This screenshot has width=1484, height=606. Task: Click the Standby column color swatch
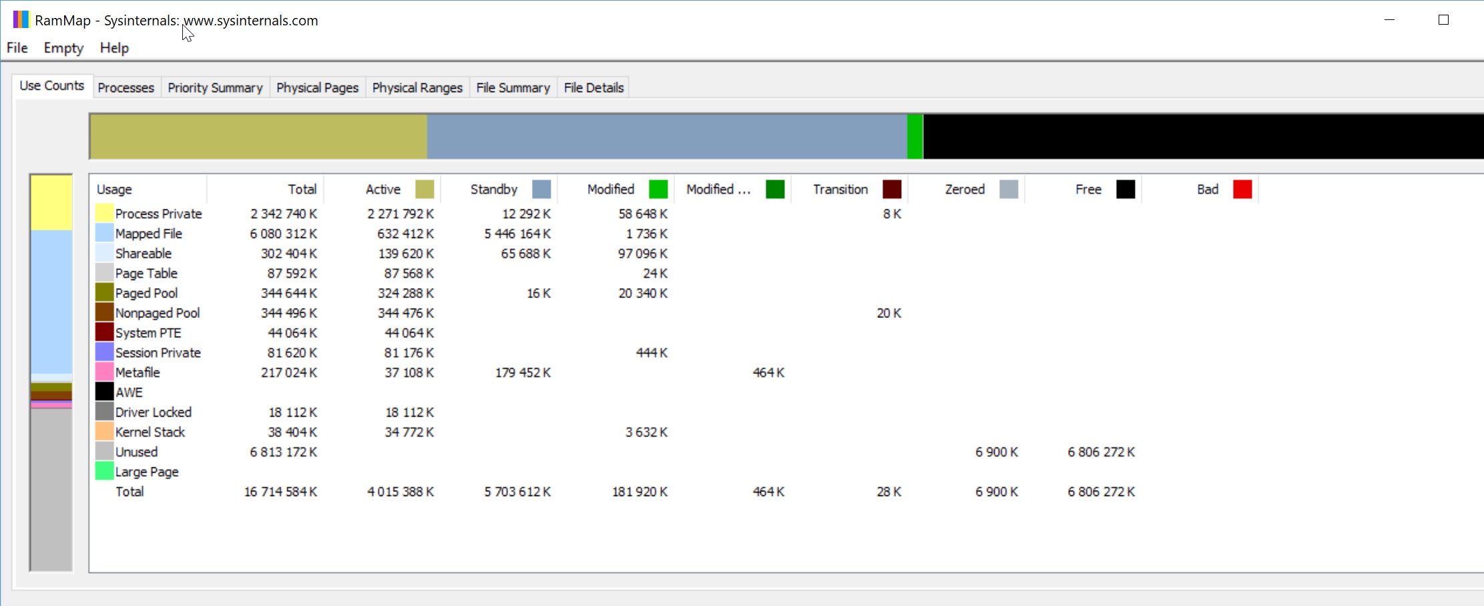(541, 189)
